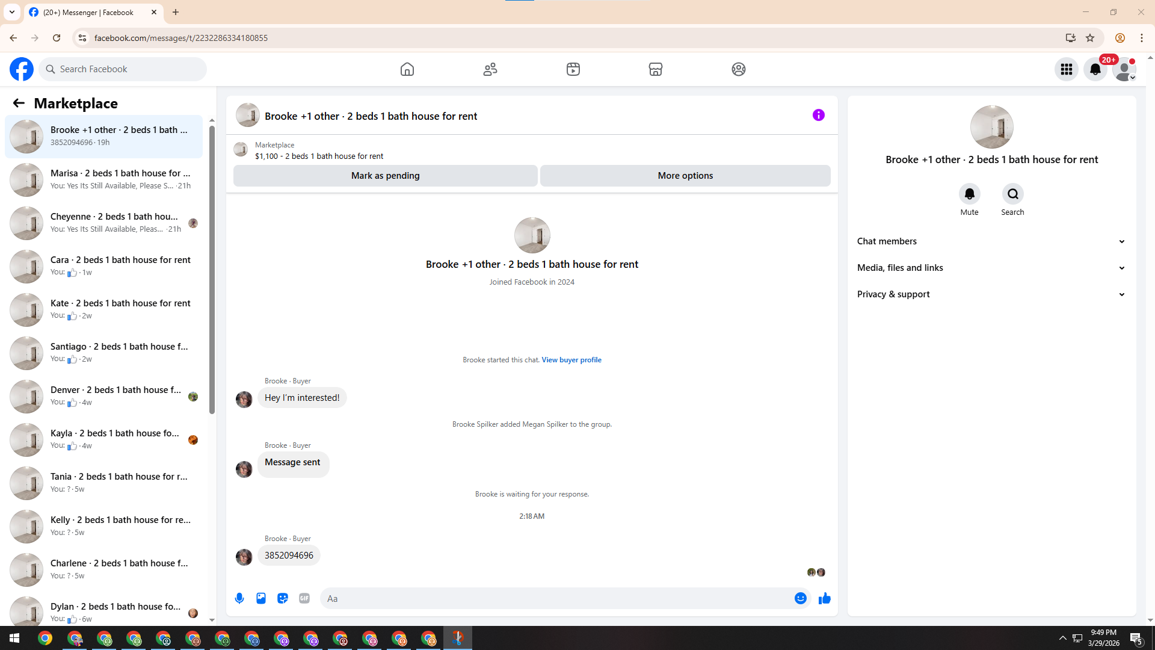Screen dimensions: 1155x650
Task: Click the group chat photo in right panel
Action: pos(992,127)
